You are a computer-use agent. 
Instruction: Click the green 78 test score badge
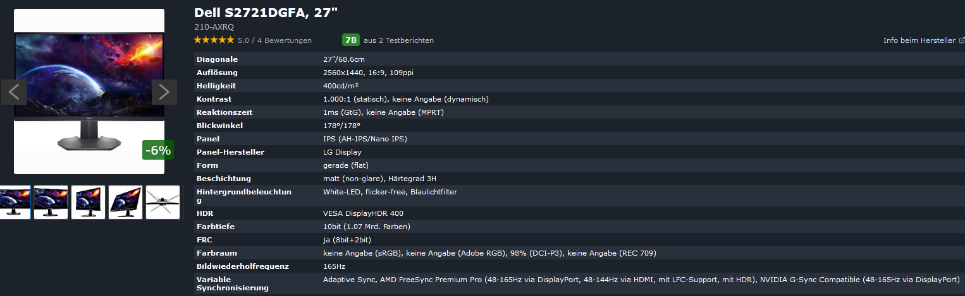click(351, 40)
